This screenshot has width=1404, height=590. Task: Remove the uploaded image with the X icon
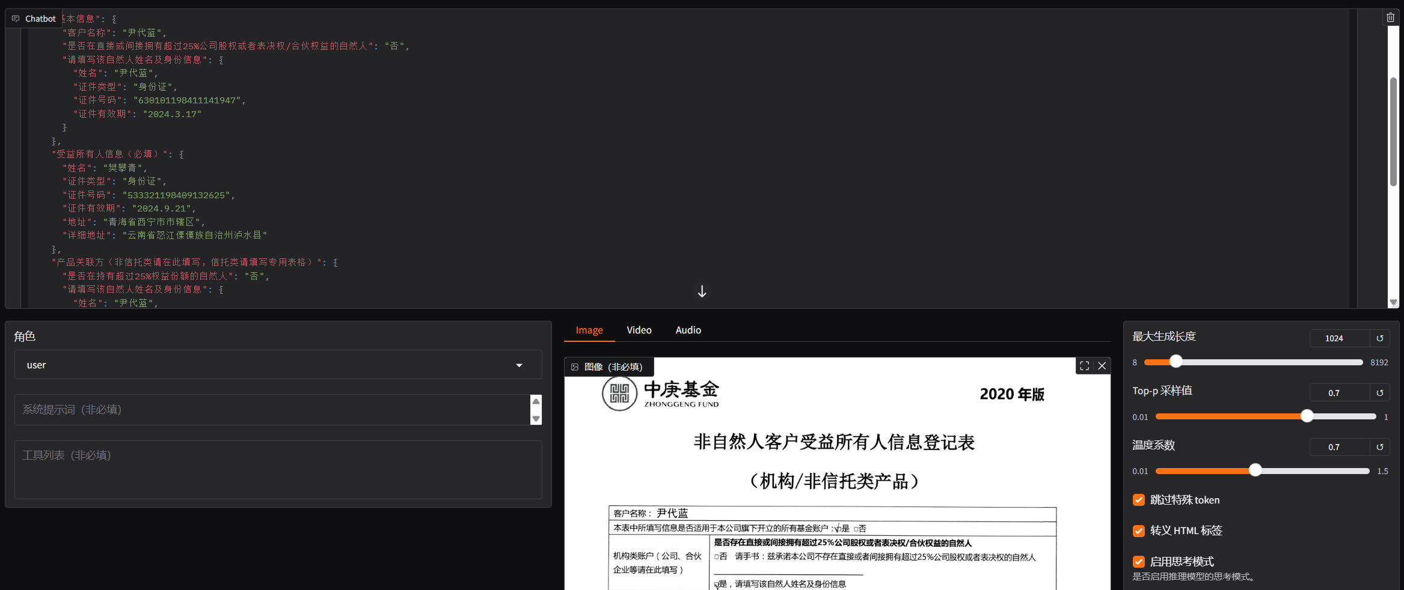[x=1102, y=366]
